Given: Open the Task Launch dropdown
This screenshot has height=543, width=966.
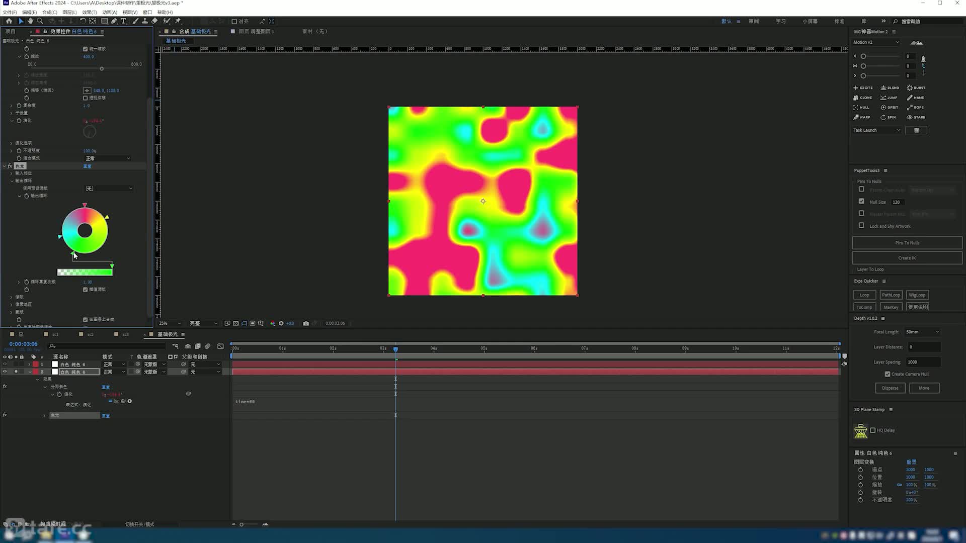Looking at the screenshot, I should pyautogui.click(x=877, y=130).
